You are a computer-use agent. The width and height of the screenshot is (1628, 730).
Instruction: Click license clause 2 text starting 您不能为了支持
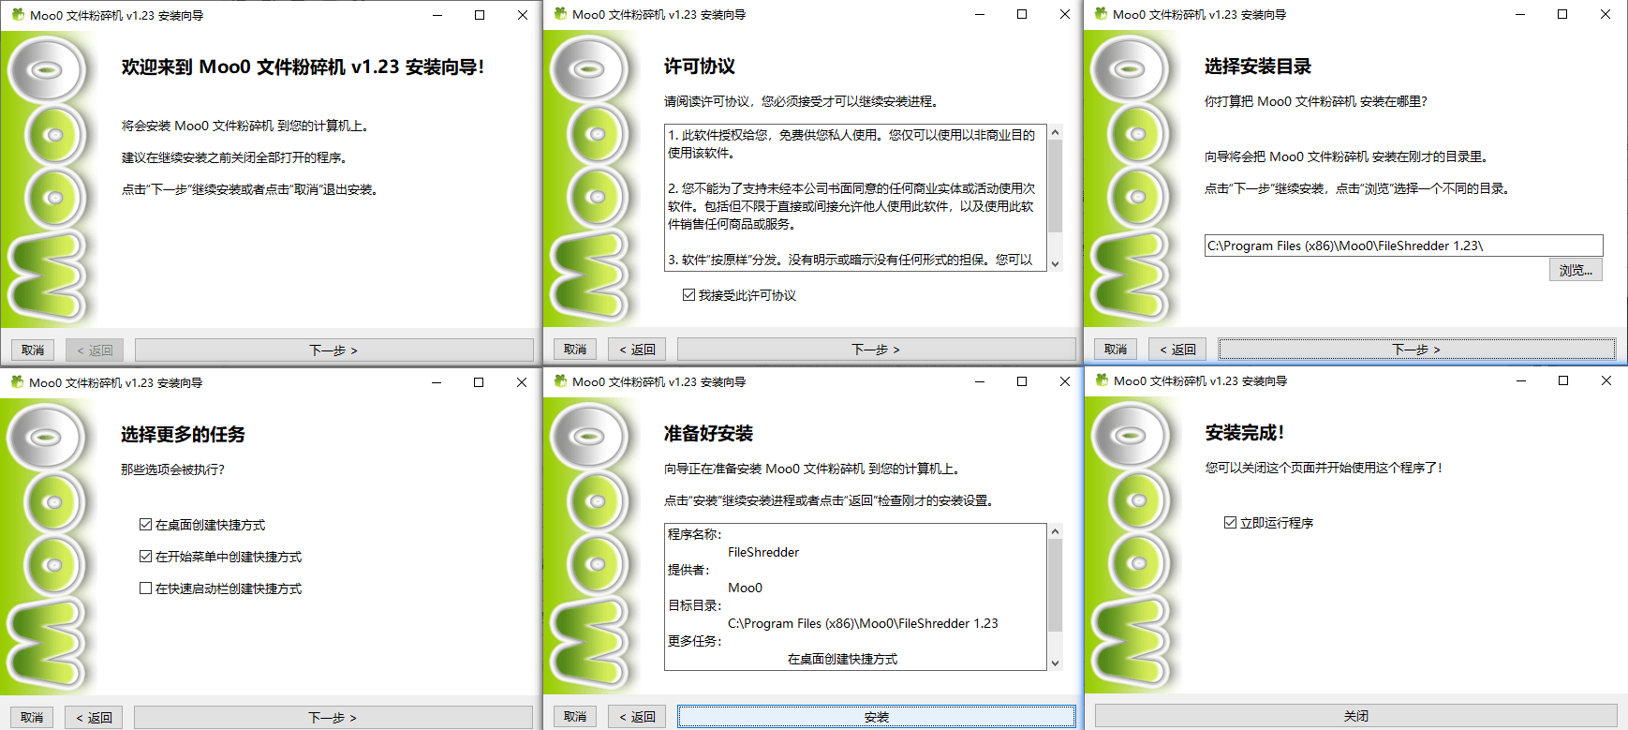851,206
